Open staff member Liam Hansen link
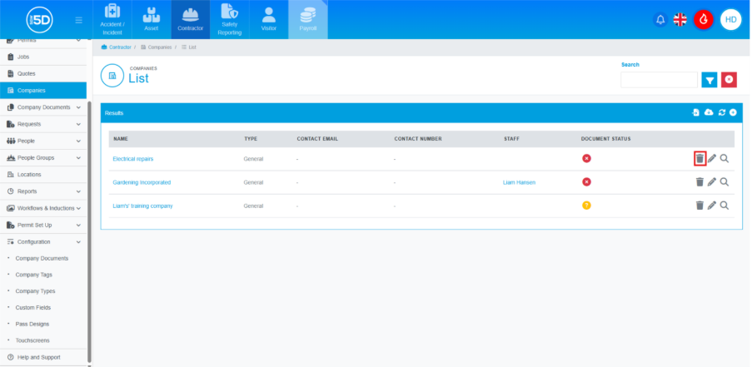The height and width of the screenshot is (367, 752). coord(520,181)
